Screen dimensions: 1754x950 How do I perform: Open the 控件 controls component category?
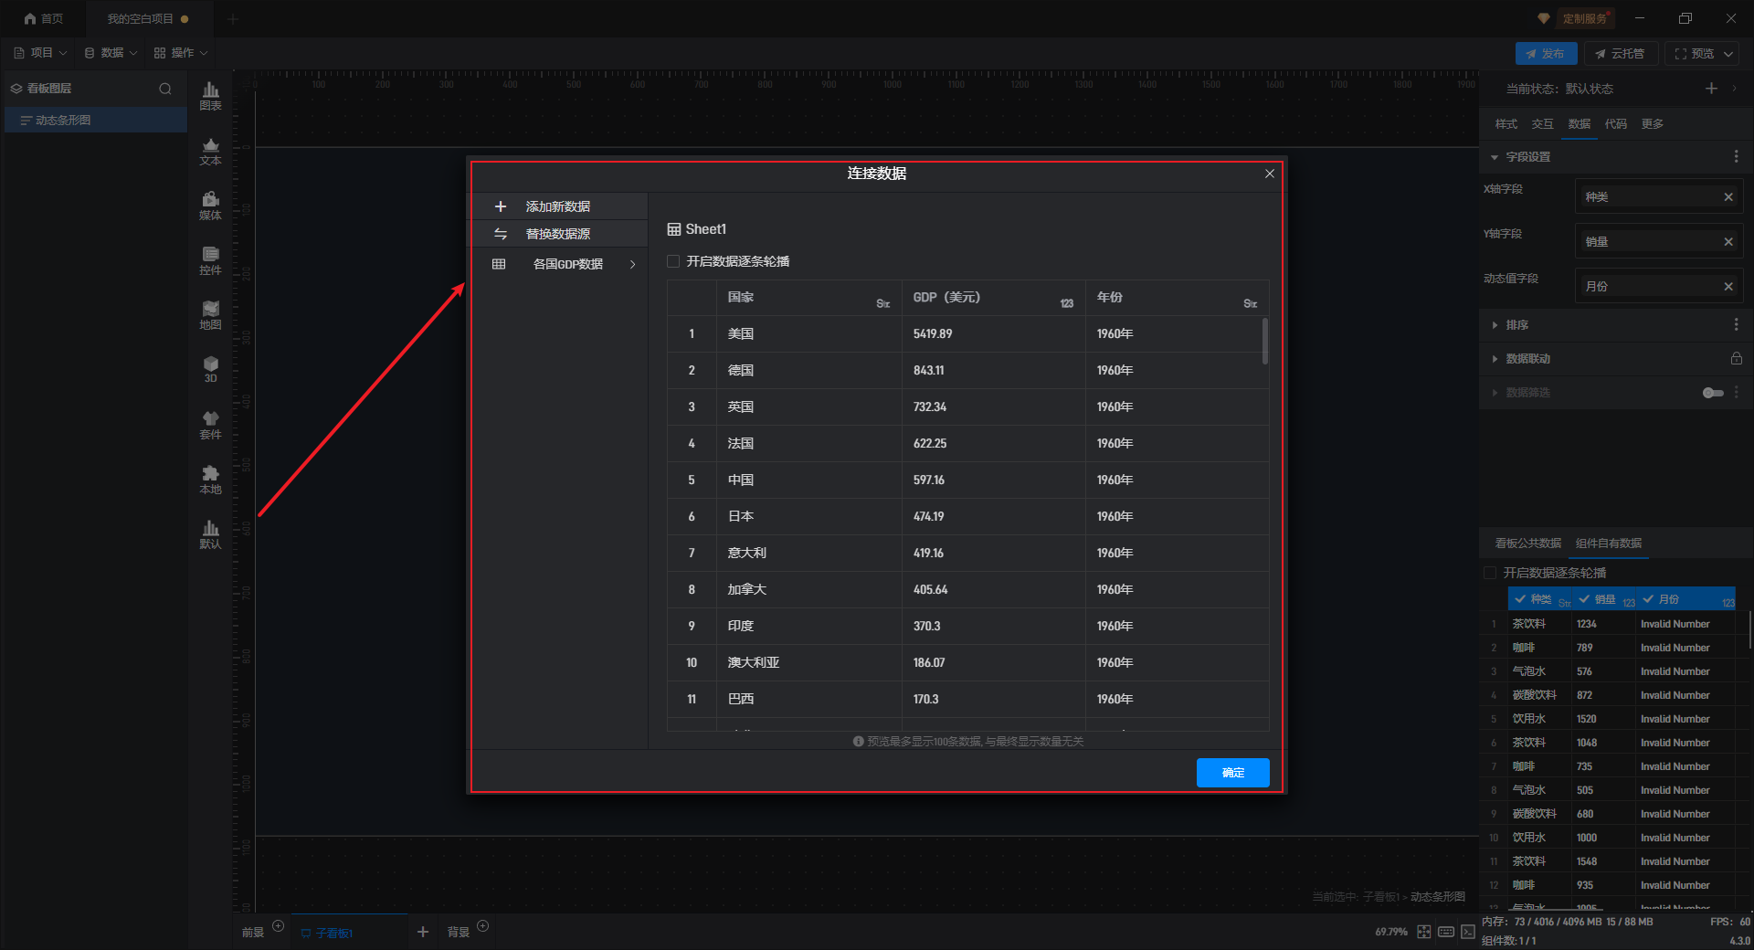(x=210, y=260)
